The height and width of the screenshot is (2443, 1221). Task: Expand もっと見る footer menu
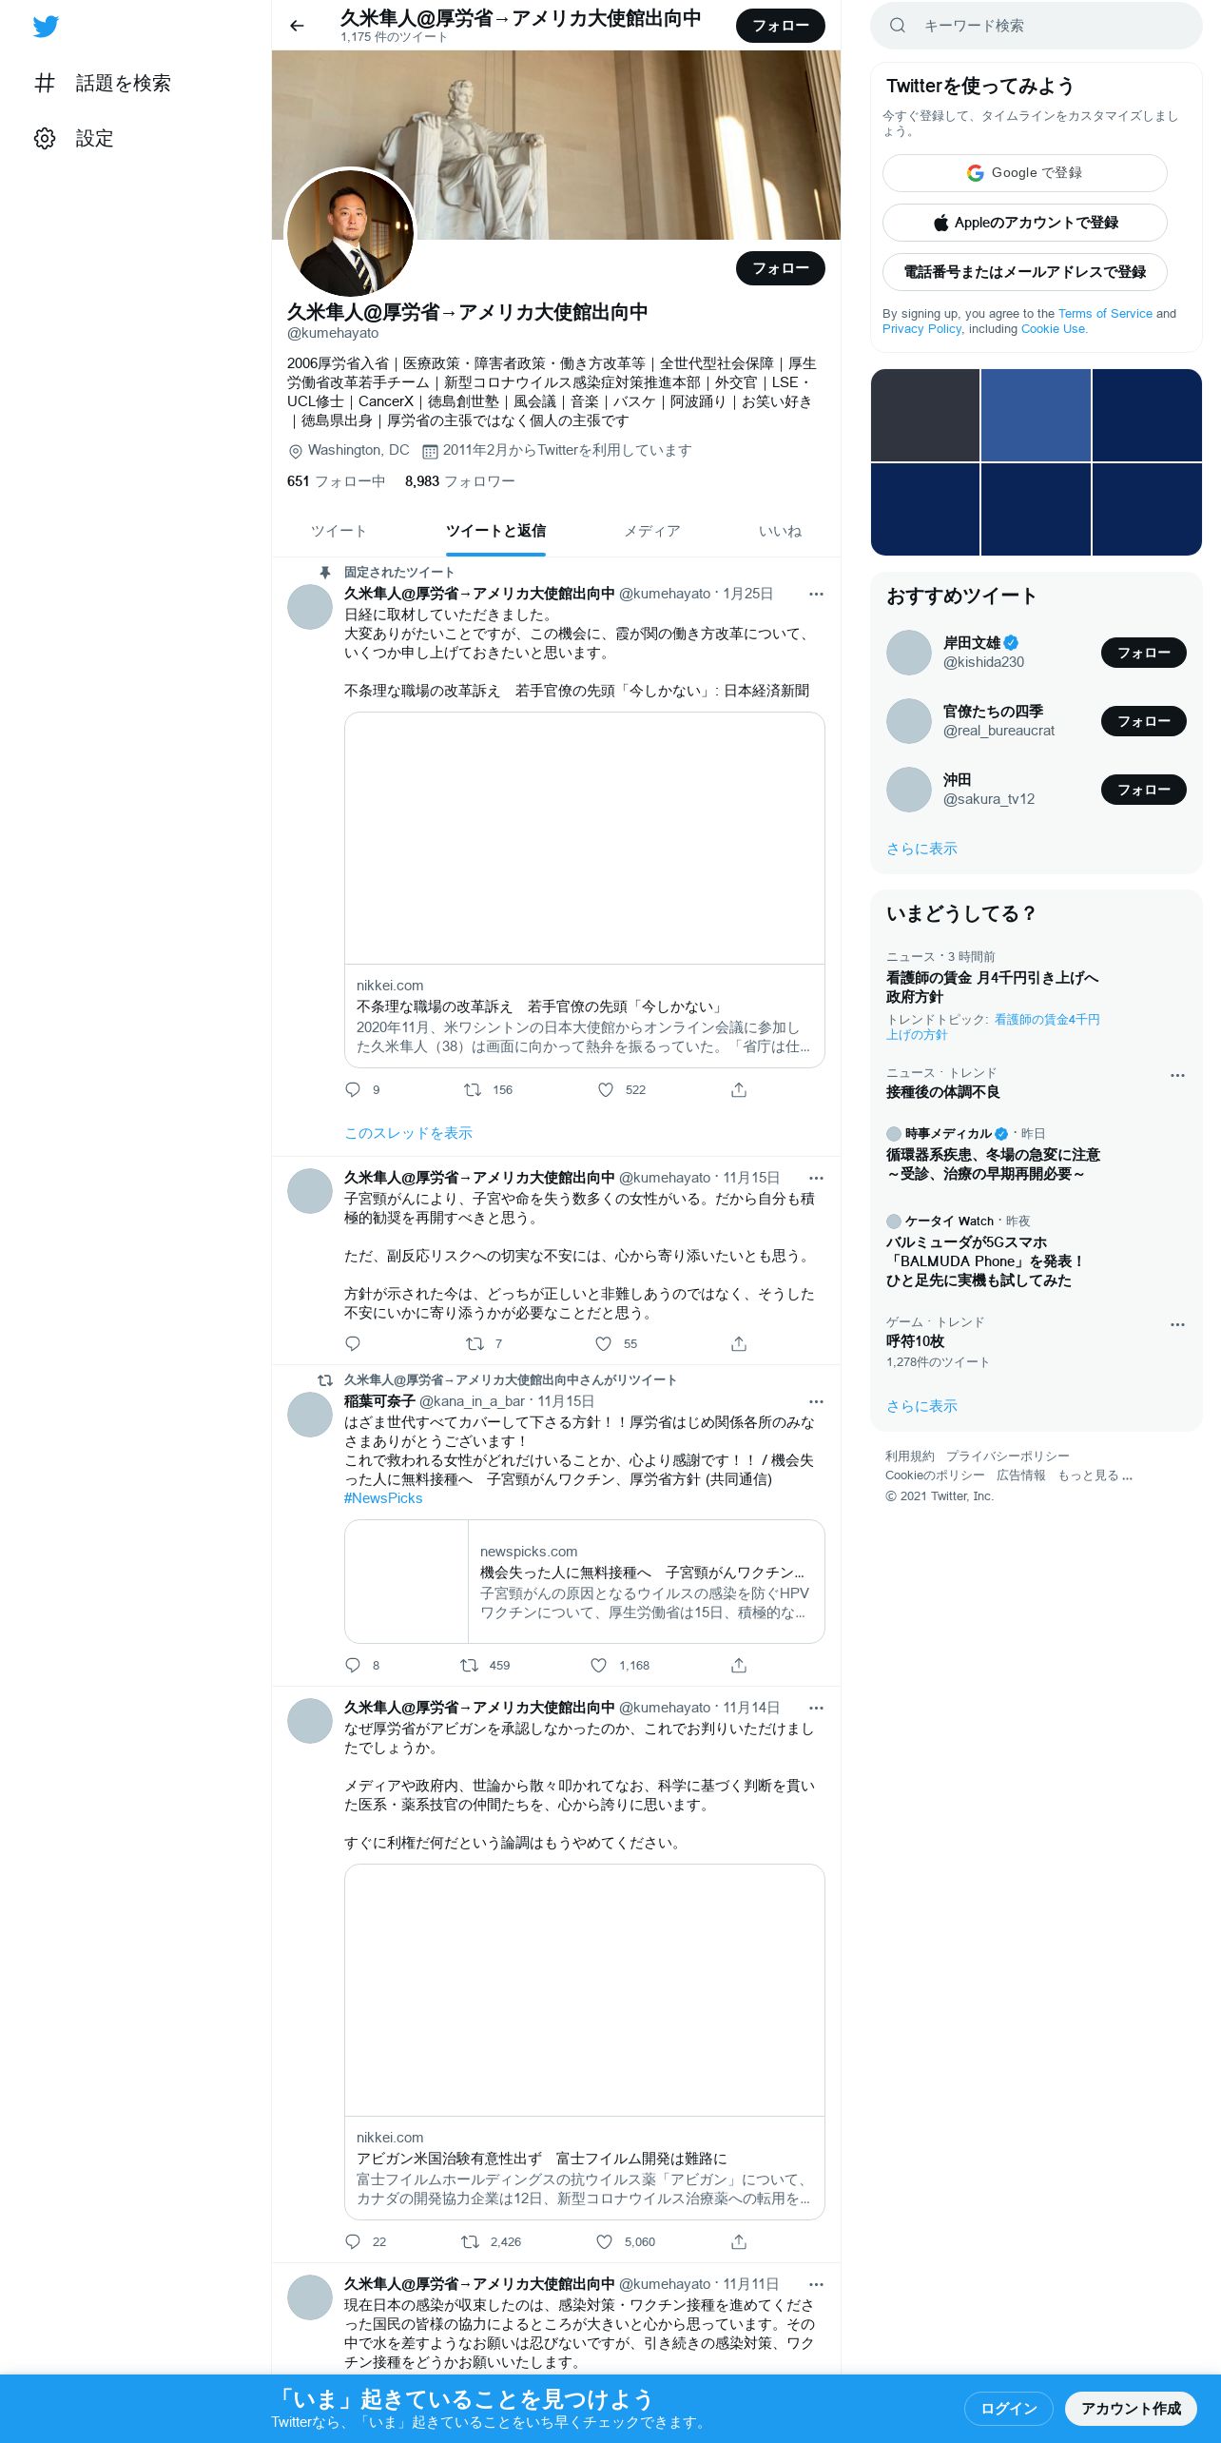coord(1095,1476)
